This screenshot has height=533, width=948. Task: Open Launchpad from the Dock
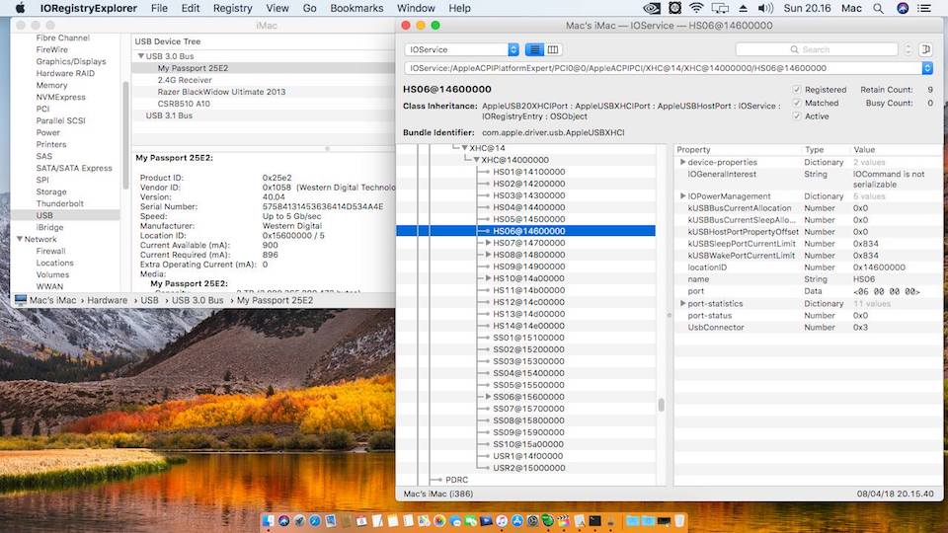[x=300, y=520]
